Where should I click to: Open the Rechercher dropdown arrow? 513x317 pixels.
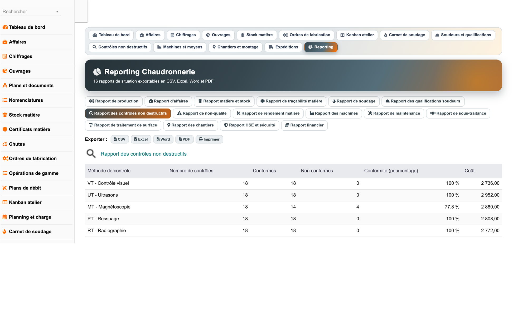pyautogui.click(x=57, y=12)
